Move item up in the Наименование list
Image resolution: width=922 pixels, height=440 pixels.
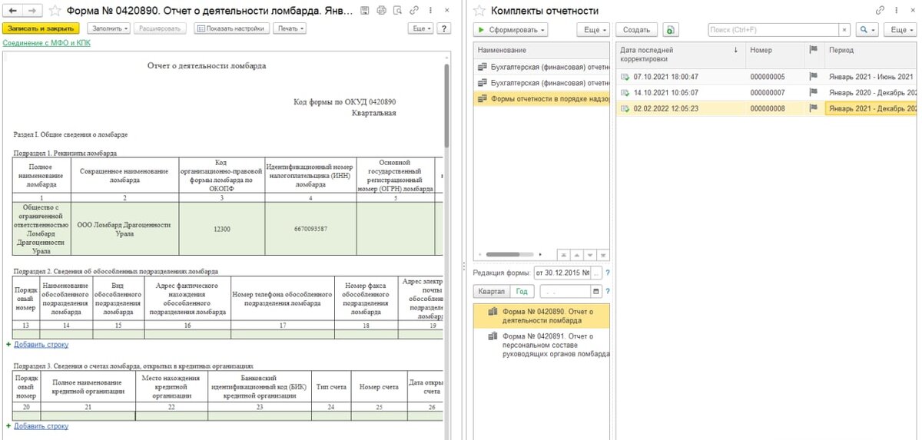[x=576, y=254]
